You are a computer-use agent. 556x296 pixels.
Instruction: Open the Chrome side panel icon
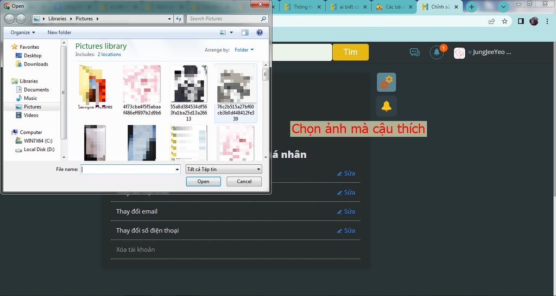click(521, 21)
